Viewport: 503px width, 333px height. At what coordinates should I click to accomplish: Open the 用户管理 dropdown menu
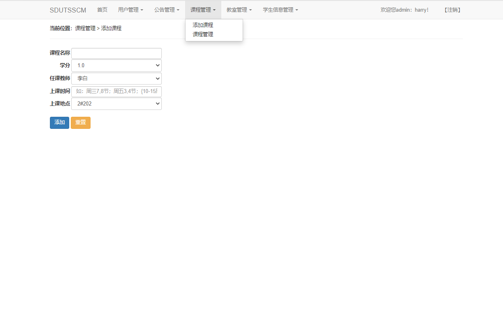pyautogui.click(x=130, y=10)
